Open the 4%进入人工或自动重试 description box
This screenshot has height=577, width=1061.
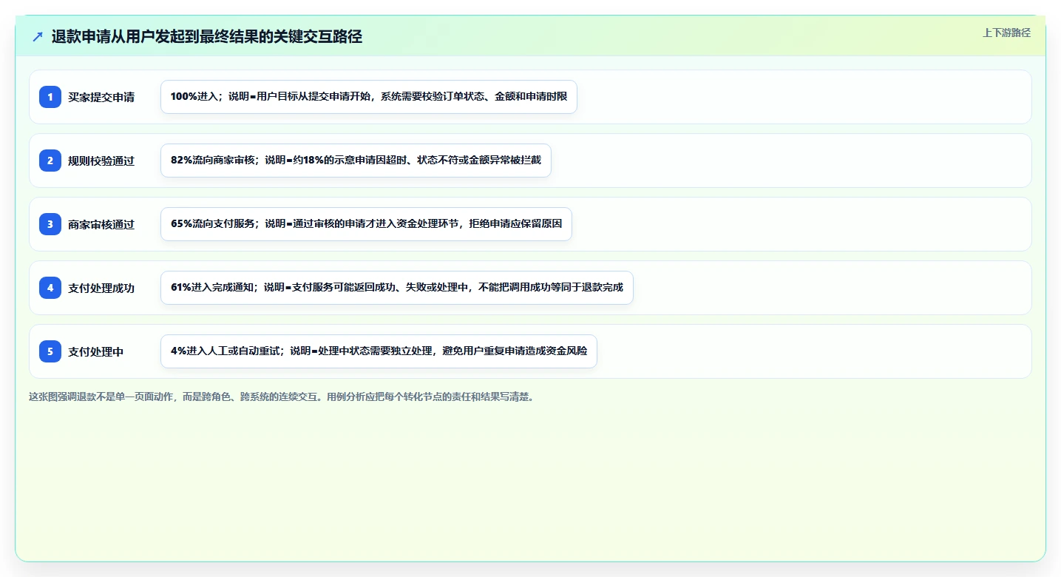coord(379,351)
